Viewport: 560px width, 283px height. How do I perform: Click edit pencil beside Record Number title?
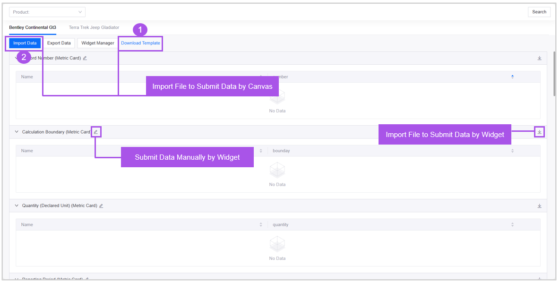click(x=85, y=58)
